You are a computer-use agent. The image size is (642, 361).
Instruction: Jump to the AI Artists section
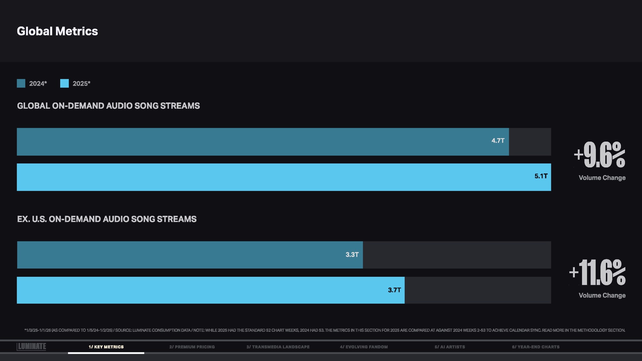click(x=450, y=347)
